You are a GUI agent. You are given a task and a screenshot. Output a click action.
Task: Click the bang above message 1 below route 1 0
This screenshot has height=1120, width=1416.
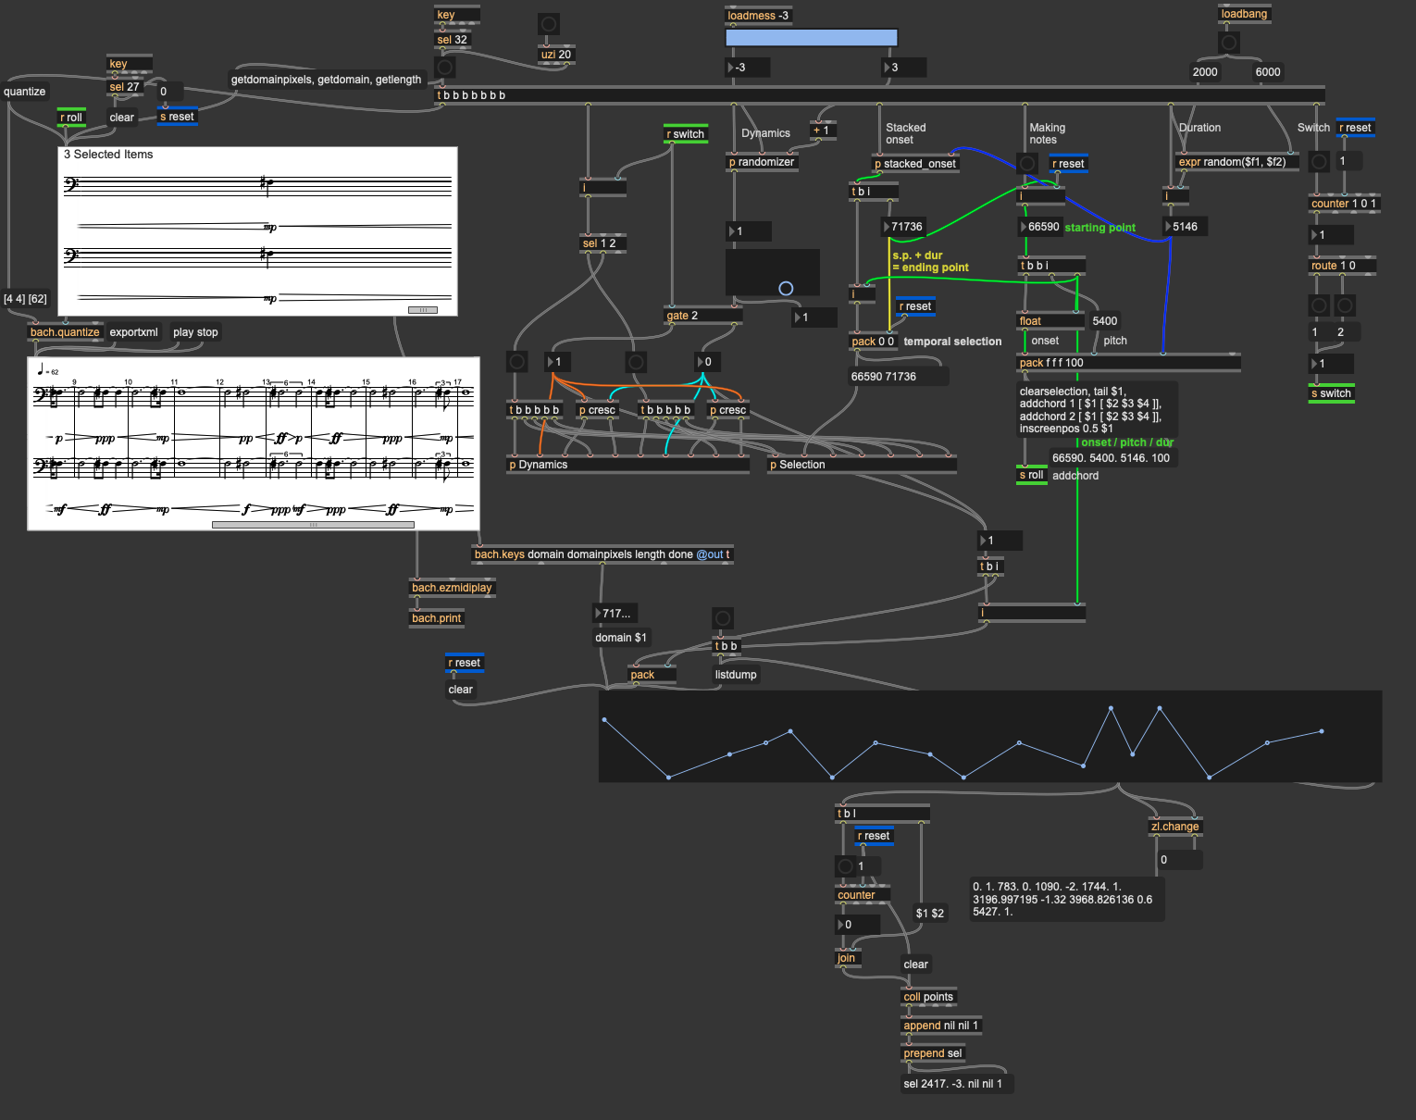(x=1320, y=305)
